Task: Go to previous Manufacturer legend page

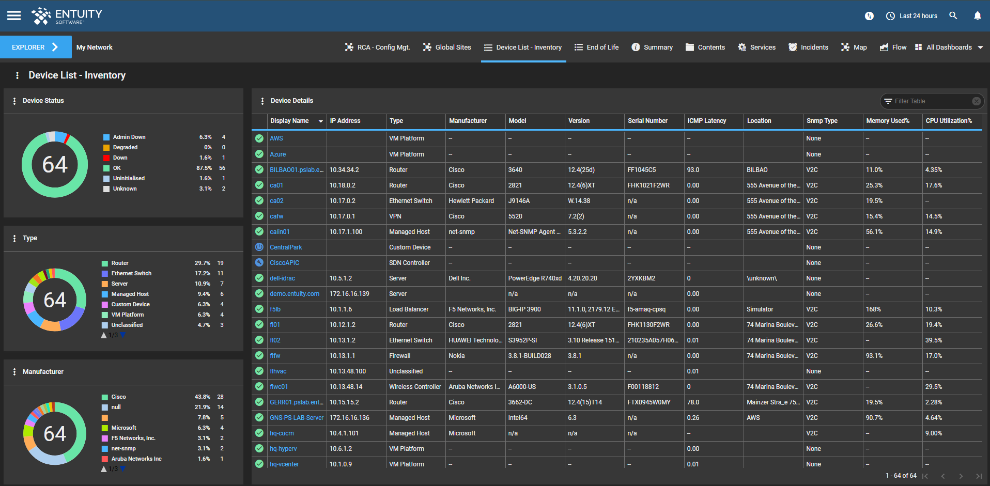Action: (x=104, y=469)
